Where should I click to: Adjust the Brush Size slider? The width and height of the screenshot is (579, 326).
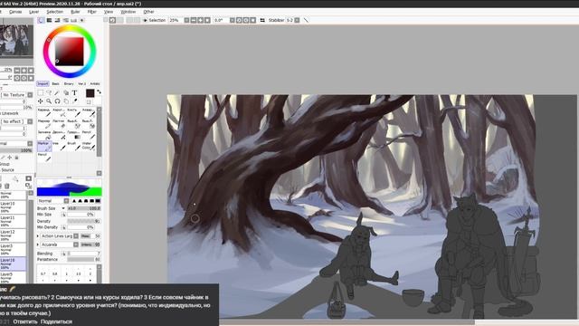tap(84, 208)
